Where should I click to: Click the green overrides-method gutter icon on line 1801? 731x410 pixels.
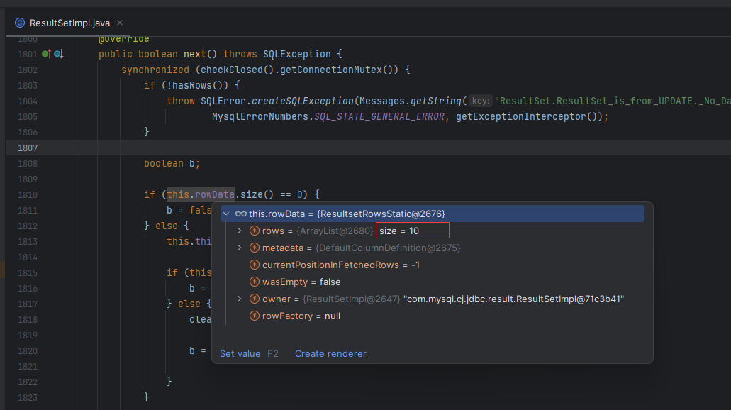(46, 54)
